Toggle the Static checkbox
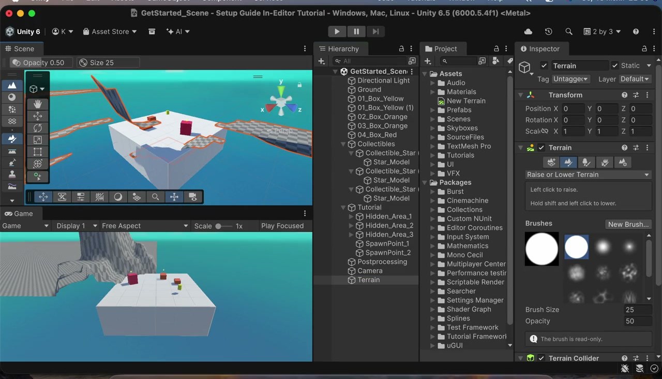662x379 pixels. (614, 66)
